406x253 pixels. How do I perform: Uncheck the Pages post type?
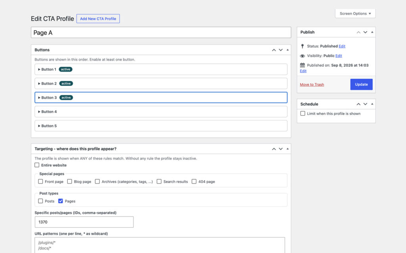click(x=60, y=201)
